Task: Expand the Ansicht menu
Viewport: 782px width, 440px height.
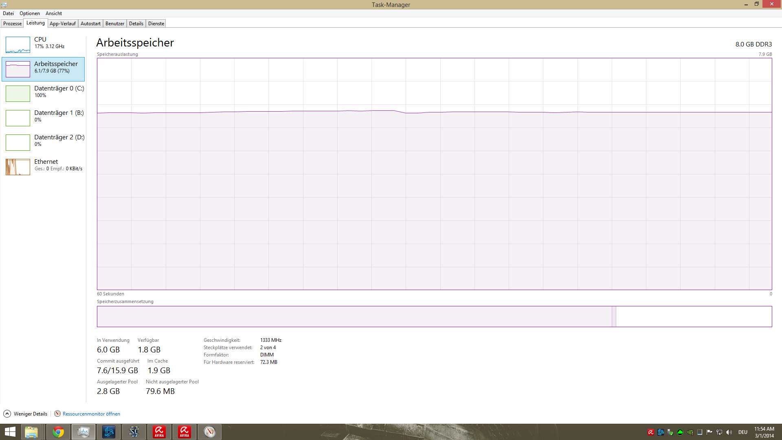Action: coord(54,13)
